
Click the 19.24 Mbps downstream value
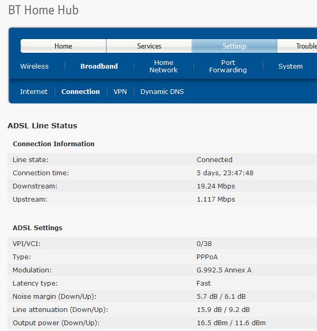coord(216,186)
